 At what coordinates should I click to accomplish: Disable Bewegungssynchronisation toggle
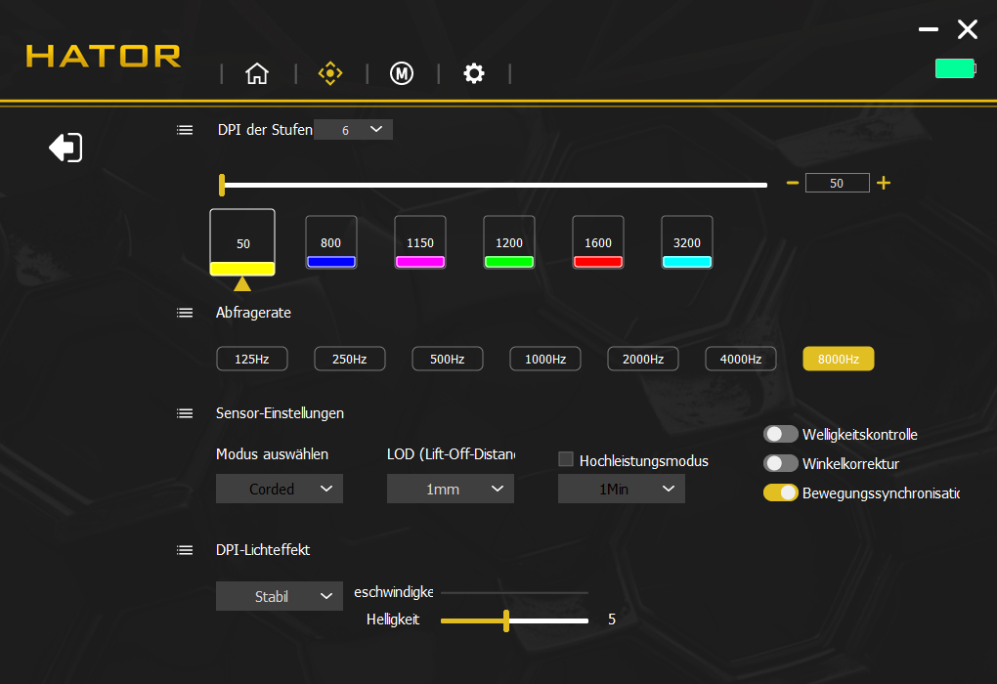click(780, 492)
